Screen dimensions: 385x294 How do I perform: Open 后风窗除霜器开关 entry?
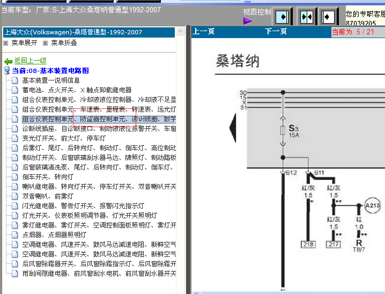(99, 264)
